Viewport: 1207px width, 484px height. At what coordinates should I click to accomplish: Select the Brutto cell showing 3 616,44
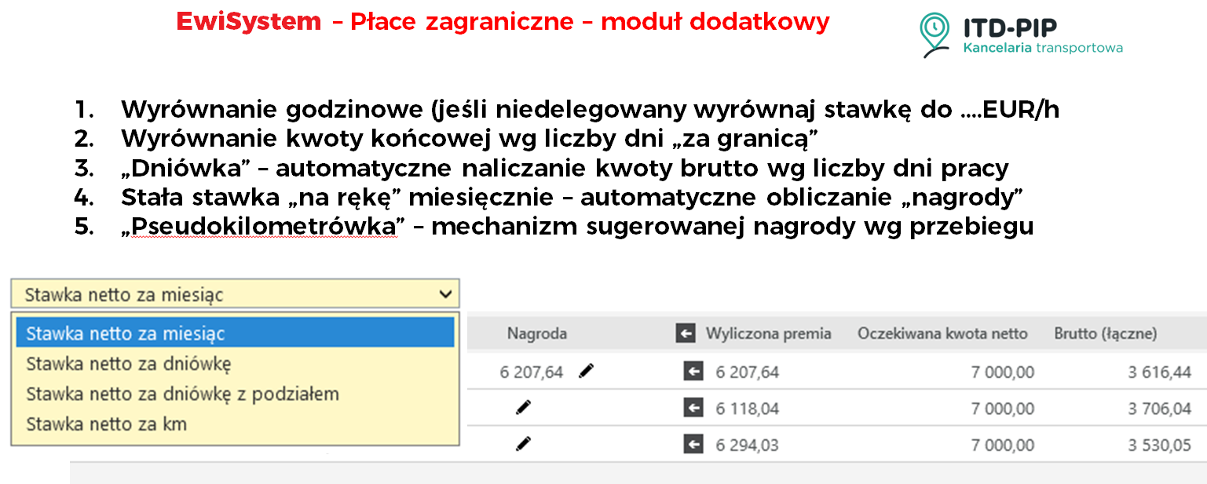(x=1159, y=372)
